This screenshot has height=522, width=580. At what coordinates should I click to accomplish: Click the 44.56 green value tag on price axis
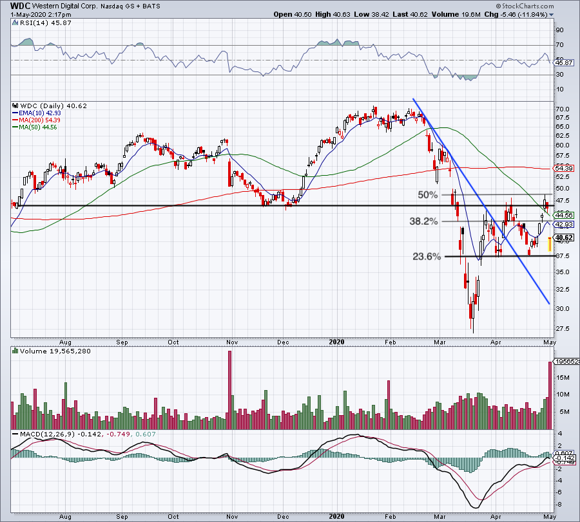point(564,215)
